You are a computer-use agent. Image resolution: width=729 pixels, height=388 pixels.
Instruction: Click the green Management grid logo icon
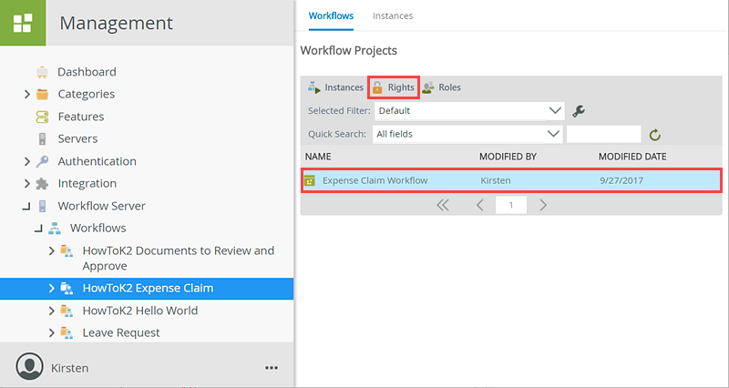23,23
